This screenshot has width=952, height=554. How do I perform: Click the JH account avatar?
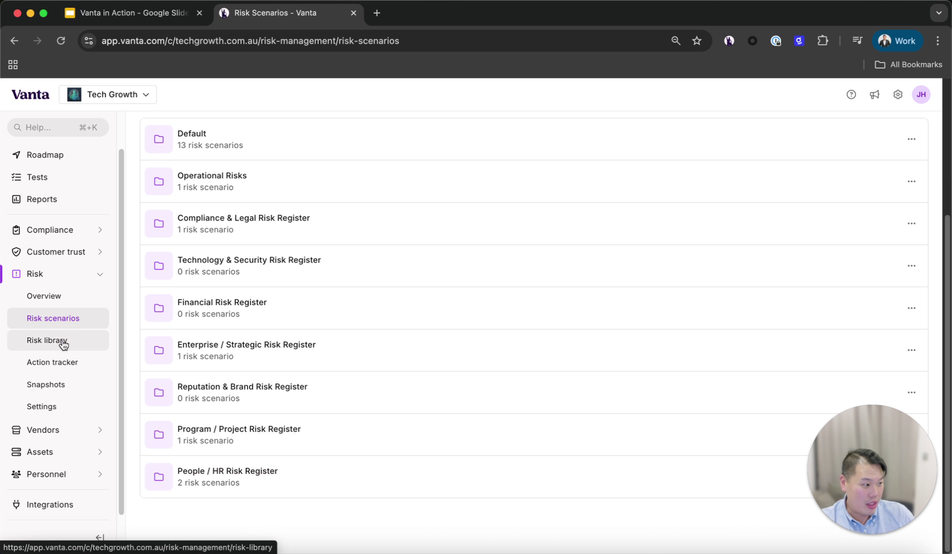coord(921,94)
